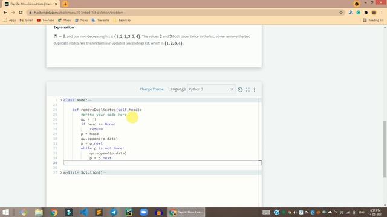This screenshot has height=217, width=387.
Task: Open the taskbar clock and date
Action: pyautogui.click(x=375, y=212)
